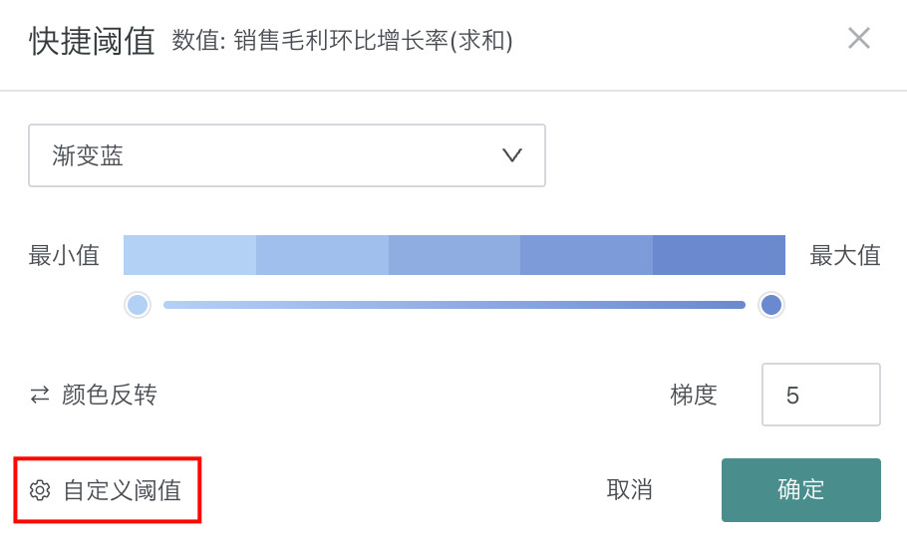Click the 梯度 number input field
Screen dimensions: 907x546
820,395
